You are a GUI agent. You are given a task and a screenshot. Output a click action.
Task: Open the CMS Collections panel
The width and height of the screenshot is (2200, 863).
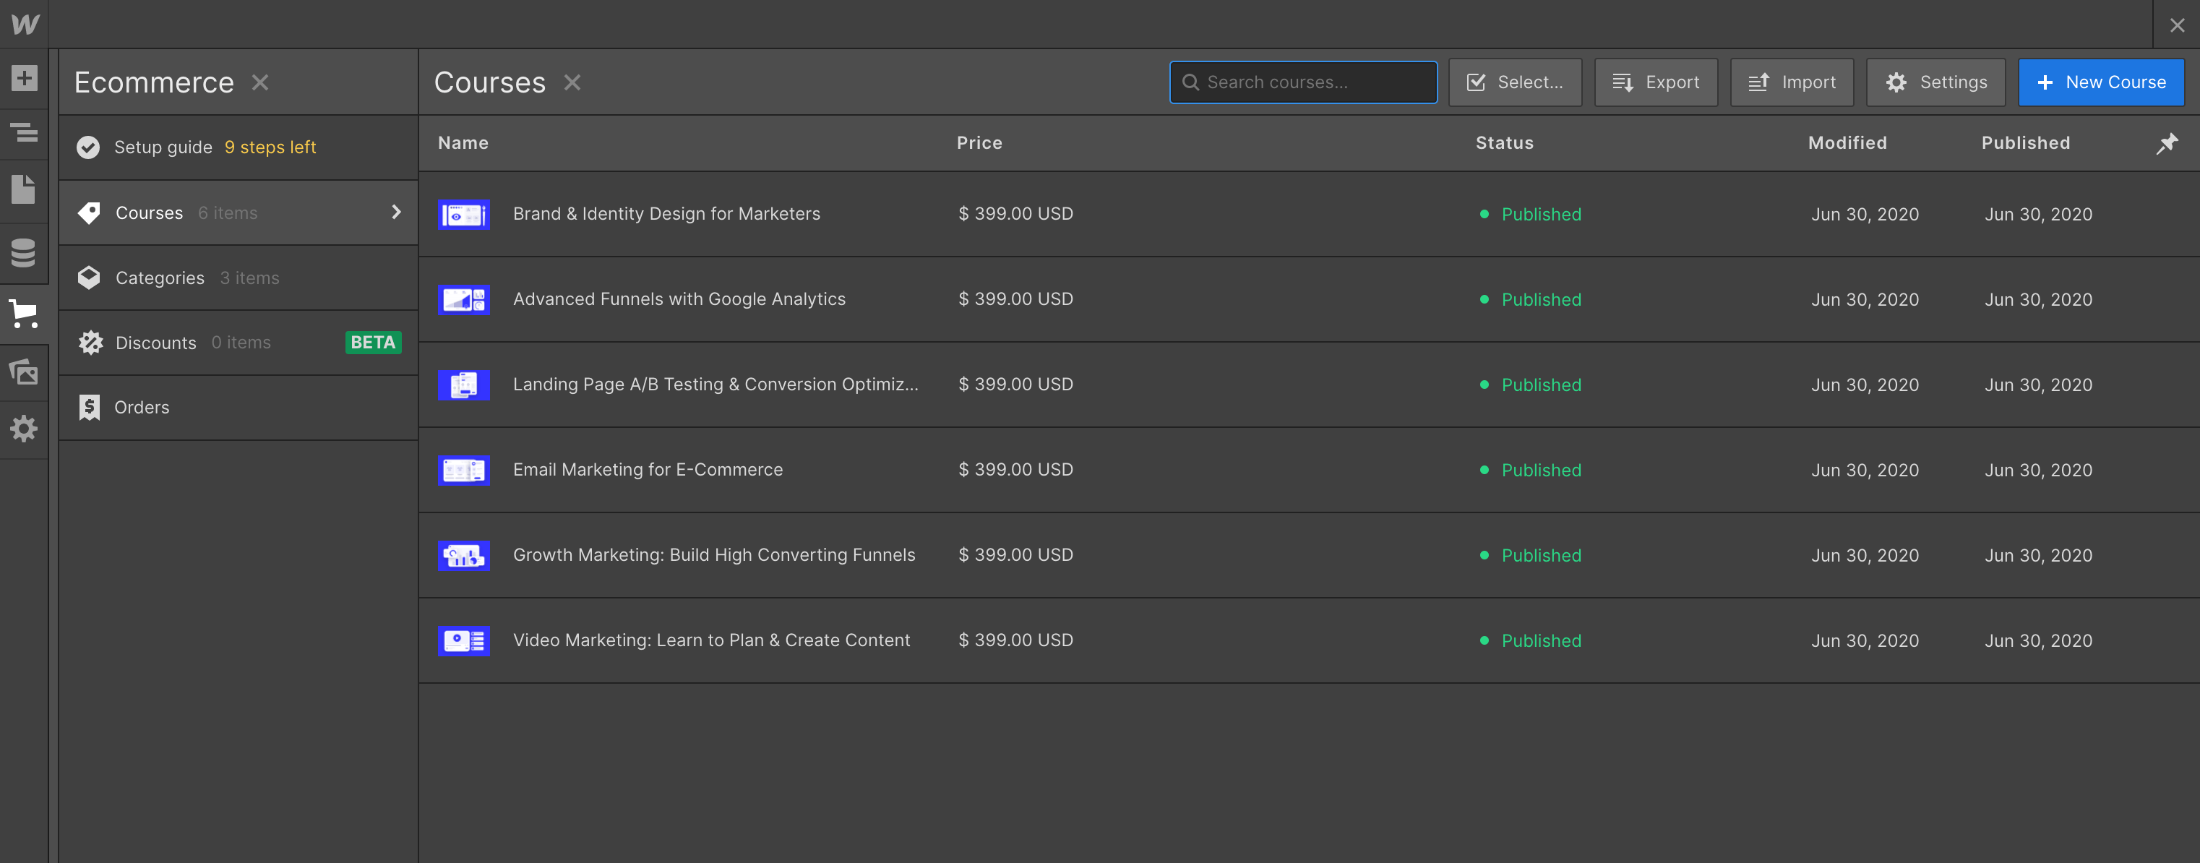pyautogui.click(x=25, y=253)
